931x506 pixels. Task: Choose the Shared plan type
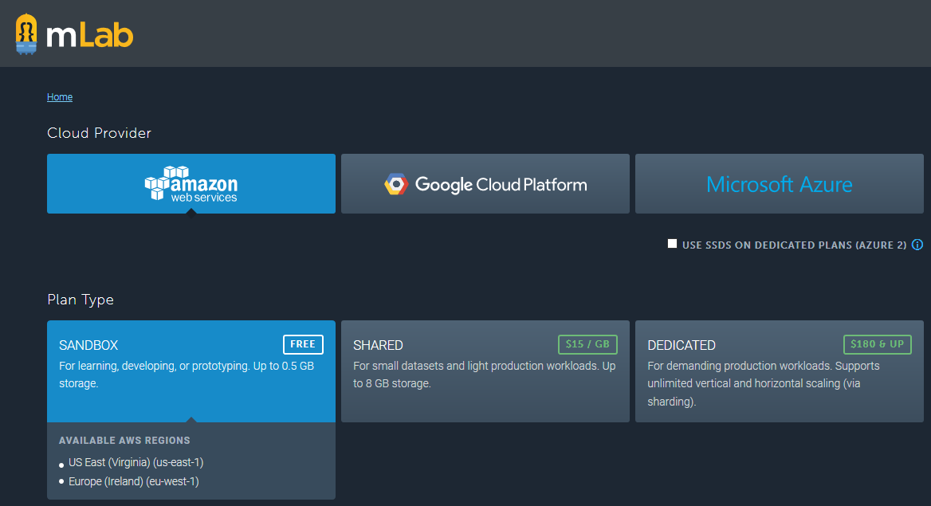click(x=485, y=371)
